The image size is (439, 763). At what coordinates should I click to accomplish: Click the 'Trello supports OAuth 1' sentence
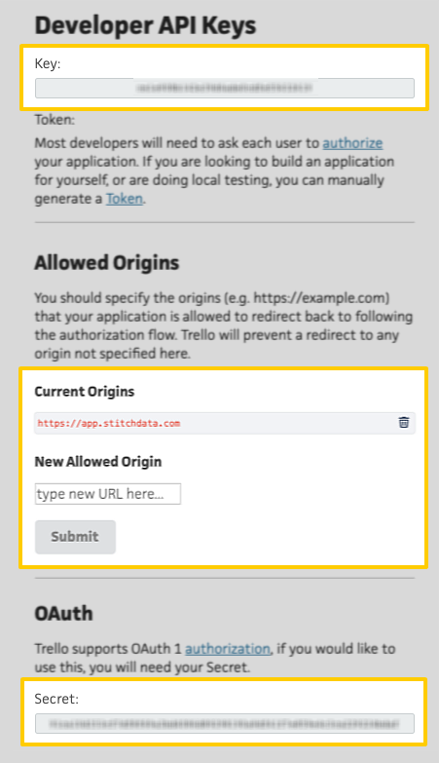coord(215,658)
